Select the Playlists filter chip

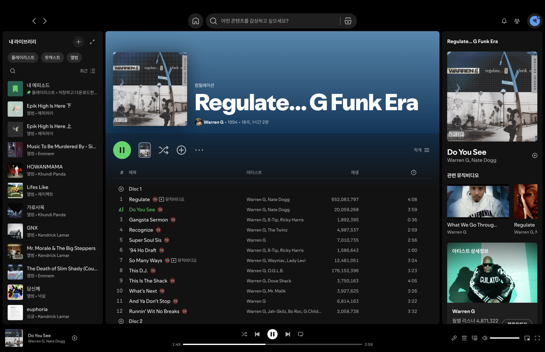(23, 58)
